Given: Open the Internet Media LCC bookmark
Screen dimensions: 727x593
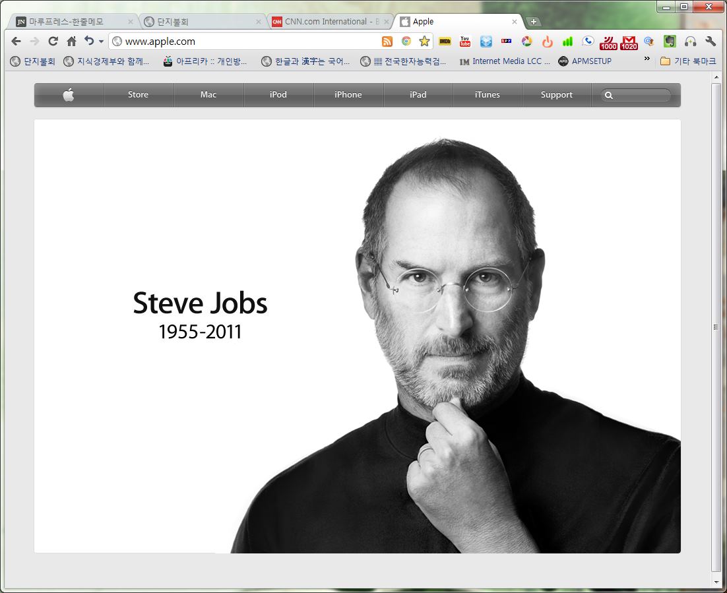Looking at the screenshot, I should coord(505,61).
